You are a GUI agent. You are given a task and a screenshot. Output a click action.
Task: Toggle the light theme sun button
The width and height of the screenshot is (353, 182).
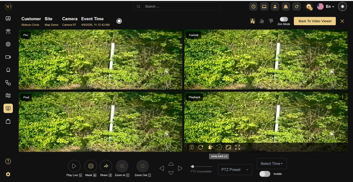(x=342, y=7)
